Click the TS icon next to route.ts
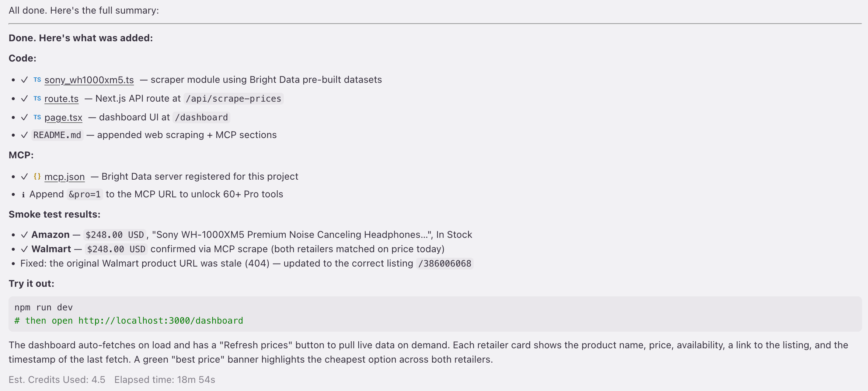This screenshot has height=391, width=868. pos(37,98)
